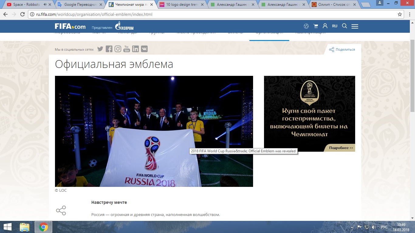Screen dimensions: 415x233
Task: Change RU language selector in header
Action: [x=334, y=26]
